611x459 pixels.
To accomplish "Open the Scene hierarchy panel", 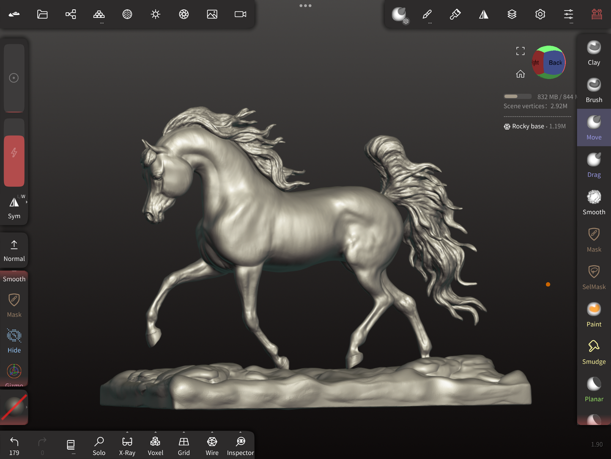I will [x=71, y=14].
